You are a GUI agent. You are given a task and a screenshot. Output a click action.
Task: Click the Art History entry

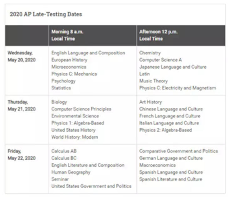151,102
